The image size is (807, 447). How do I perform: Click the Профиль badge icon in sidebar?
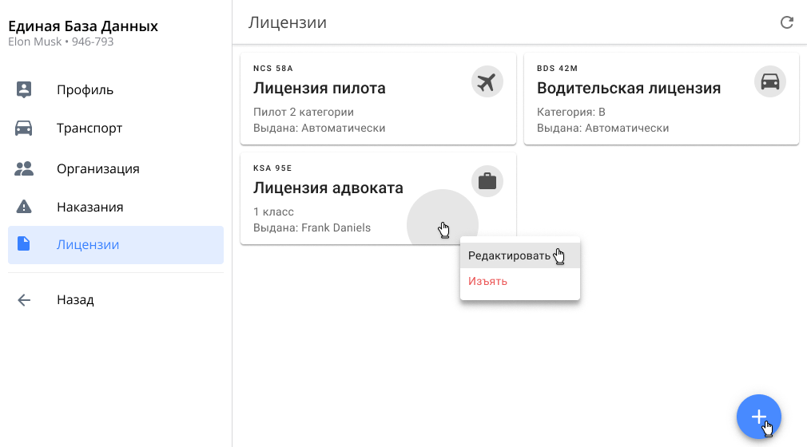pos(24,89)
